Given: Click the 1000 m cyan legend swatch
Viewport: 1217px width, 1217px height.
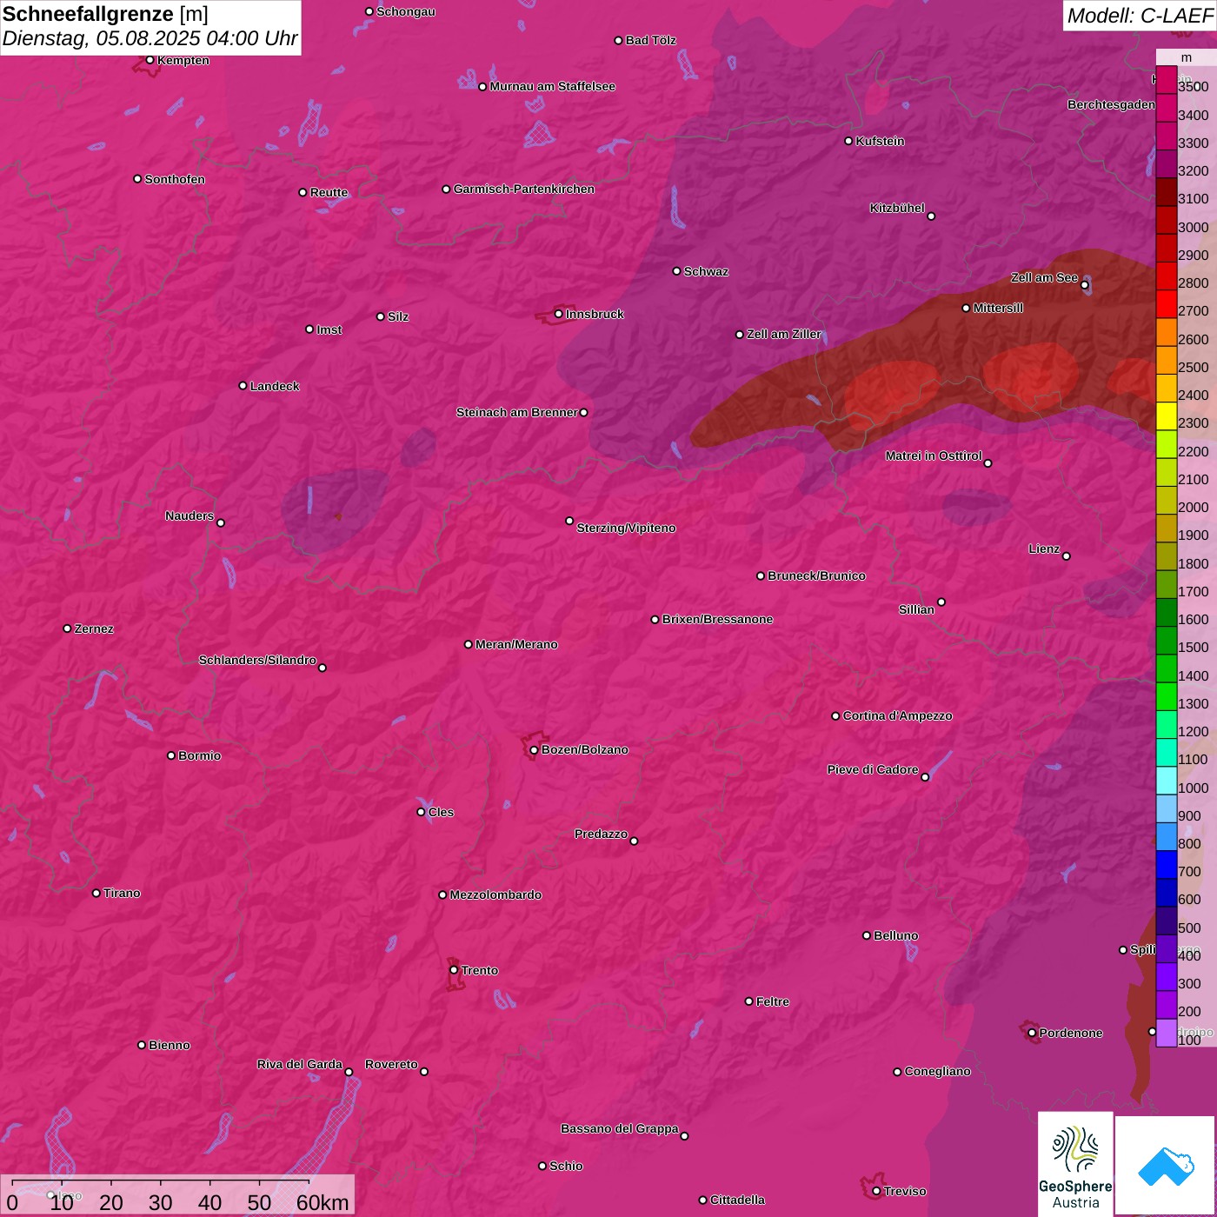Looking at the screenshot, I should pyautogui.click(x=1167, y=781).
